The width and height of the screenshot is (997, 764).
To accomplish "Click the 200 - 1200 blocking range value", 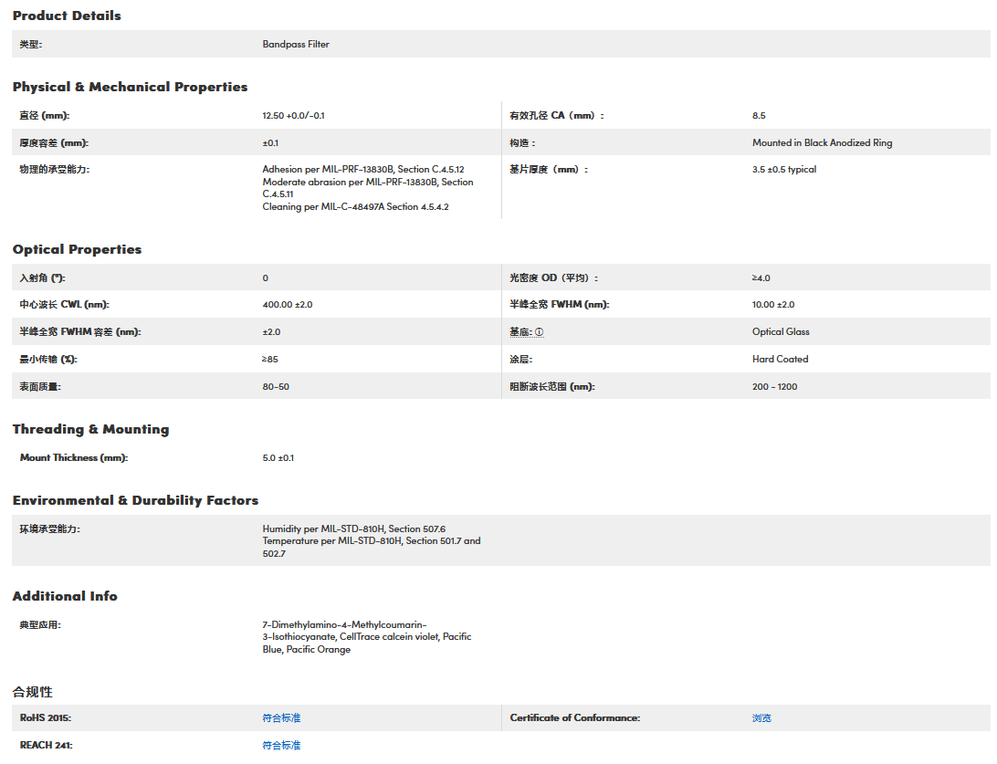I will [774, 387].
